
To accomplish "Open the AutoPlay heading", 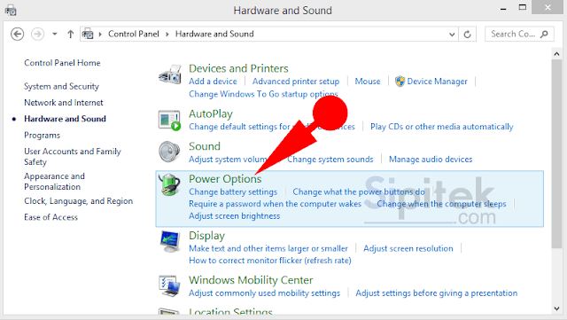I will coord(211,114).
